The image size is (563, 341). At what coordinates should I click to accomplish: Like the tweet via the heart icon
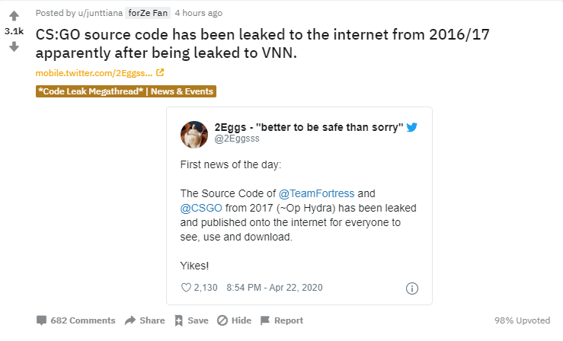pyautogui.click(x=186, y=288)
